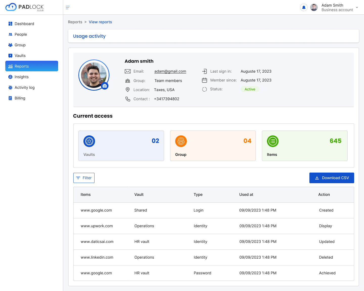Select the Vaults 02 access card
The image size is (364, 291).
(121, 146)
